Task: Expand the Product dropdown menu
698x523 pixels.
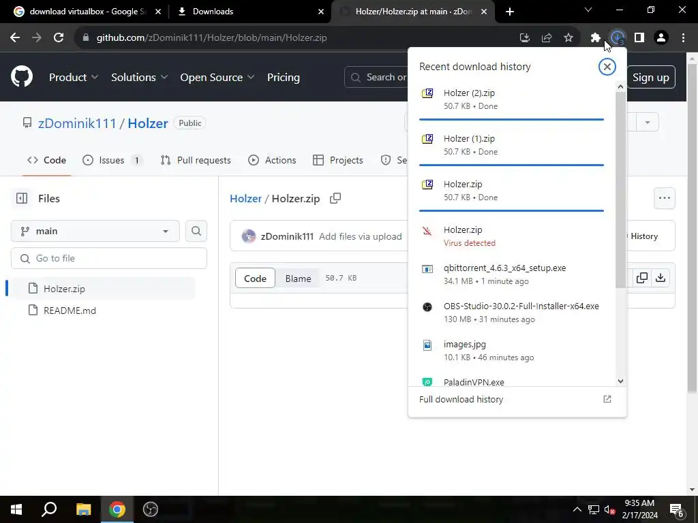Action: point(74,77)
